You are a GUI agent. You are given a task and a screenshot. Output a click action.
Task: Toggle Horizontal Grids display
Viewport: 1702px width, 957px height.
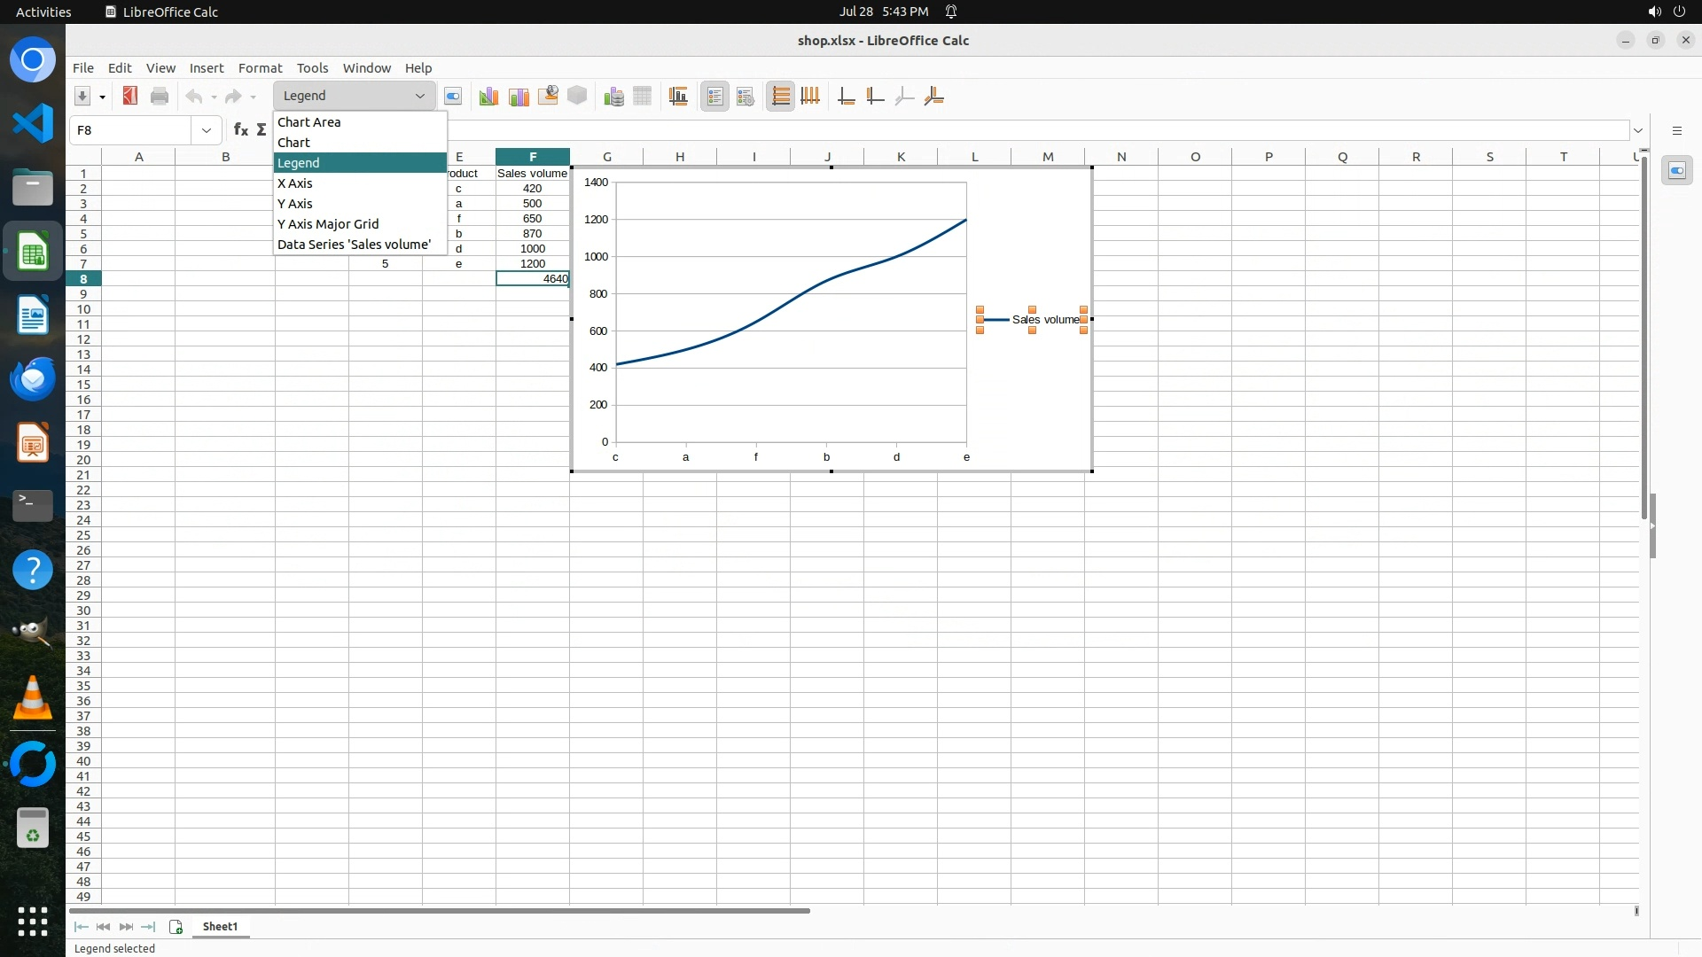780,97
